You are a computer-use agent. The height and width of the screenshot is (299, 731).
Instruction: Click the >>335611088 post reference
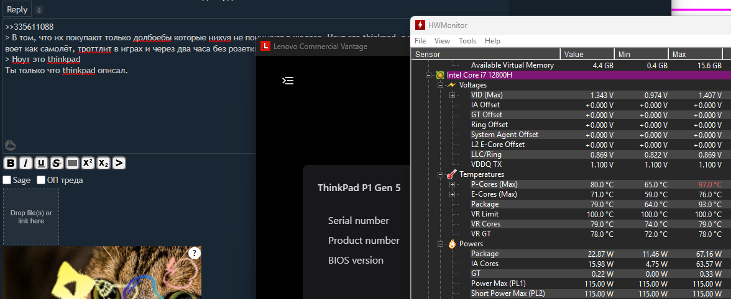(x=29, y=27)
